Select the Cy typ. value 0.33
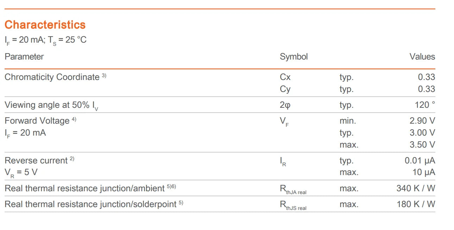The height and width of the screenshot is (230, 454). tap(427, 89)
